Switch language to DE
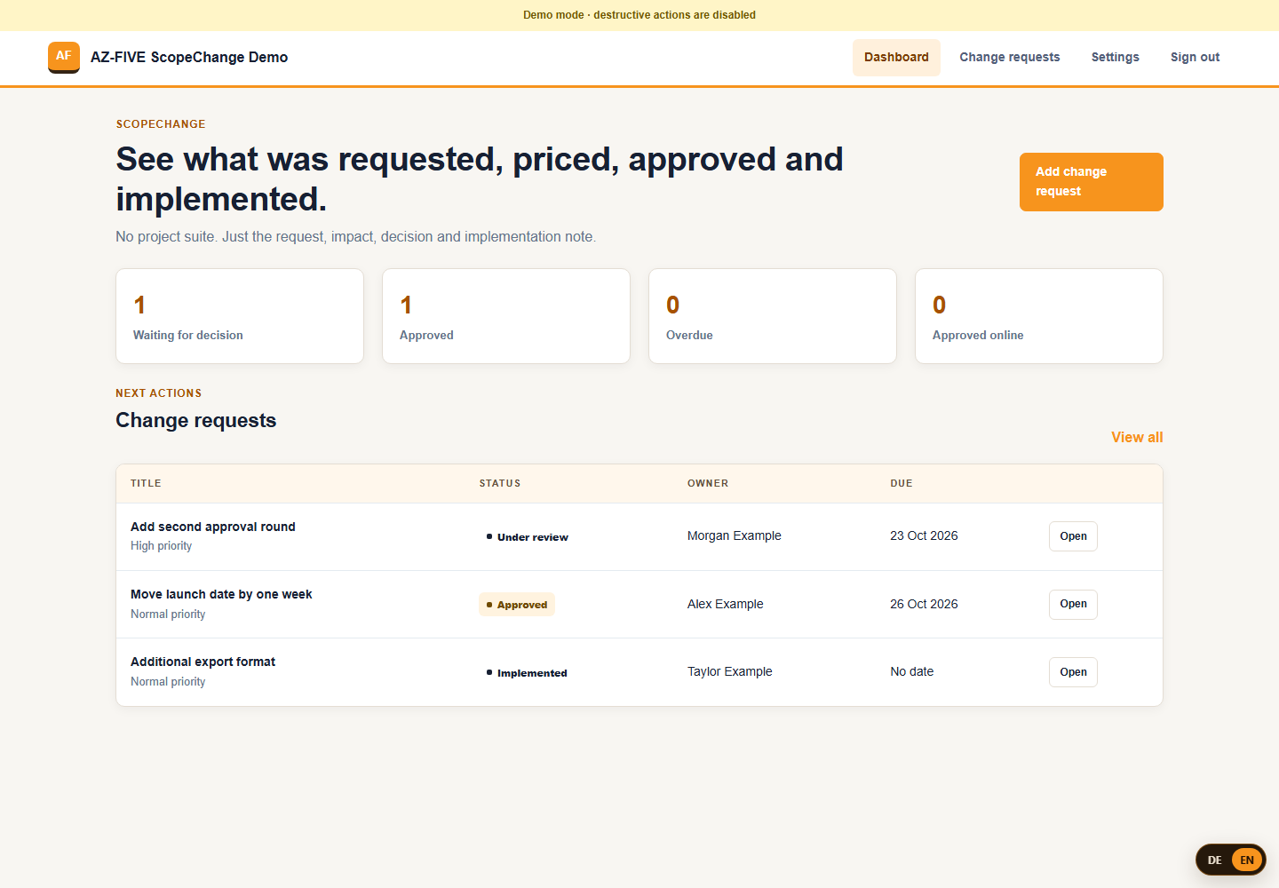This screenshot has width=1279, height=888. point(1214,860)
